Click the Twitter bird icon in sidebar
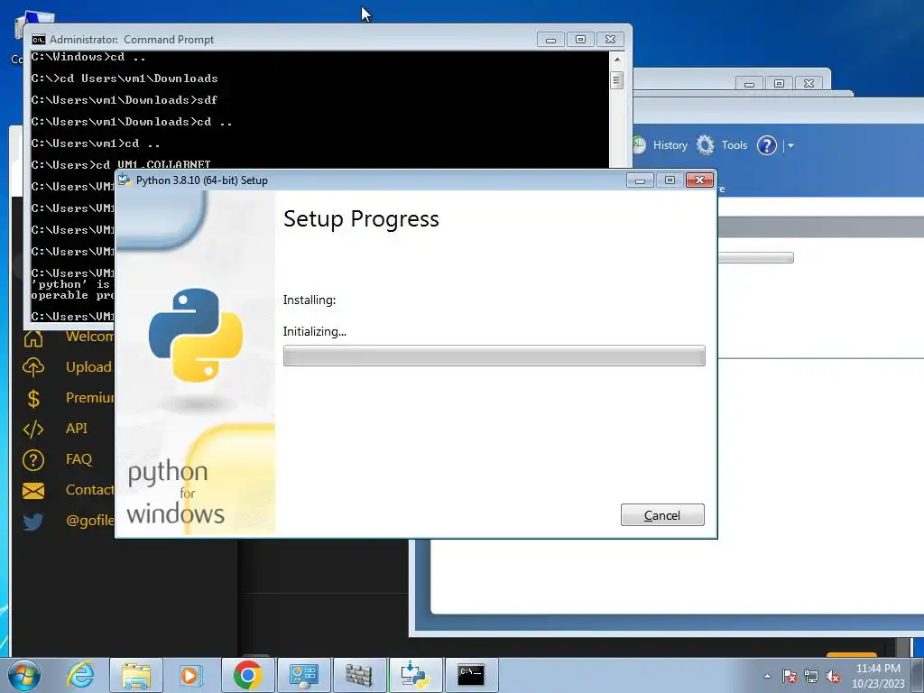The width and height of the screenshot is (924, 693). (x=33, y=522)
